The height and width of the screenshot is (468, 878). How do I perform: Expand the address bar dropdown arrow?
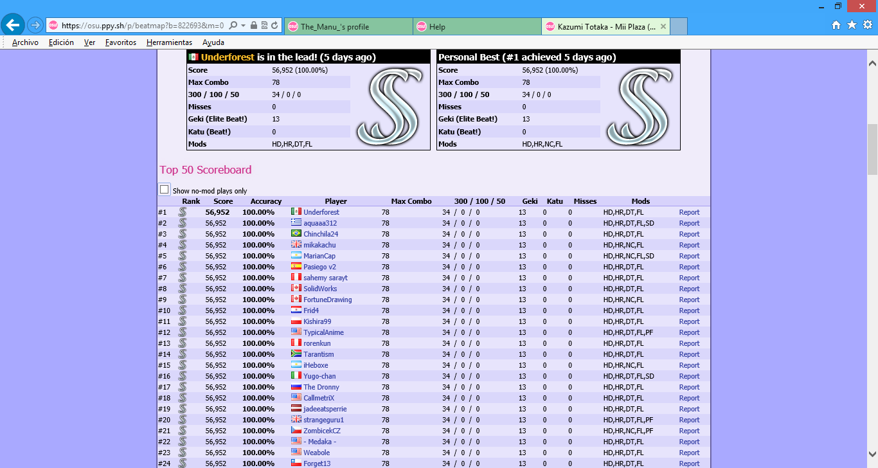(243, 26)
